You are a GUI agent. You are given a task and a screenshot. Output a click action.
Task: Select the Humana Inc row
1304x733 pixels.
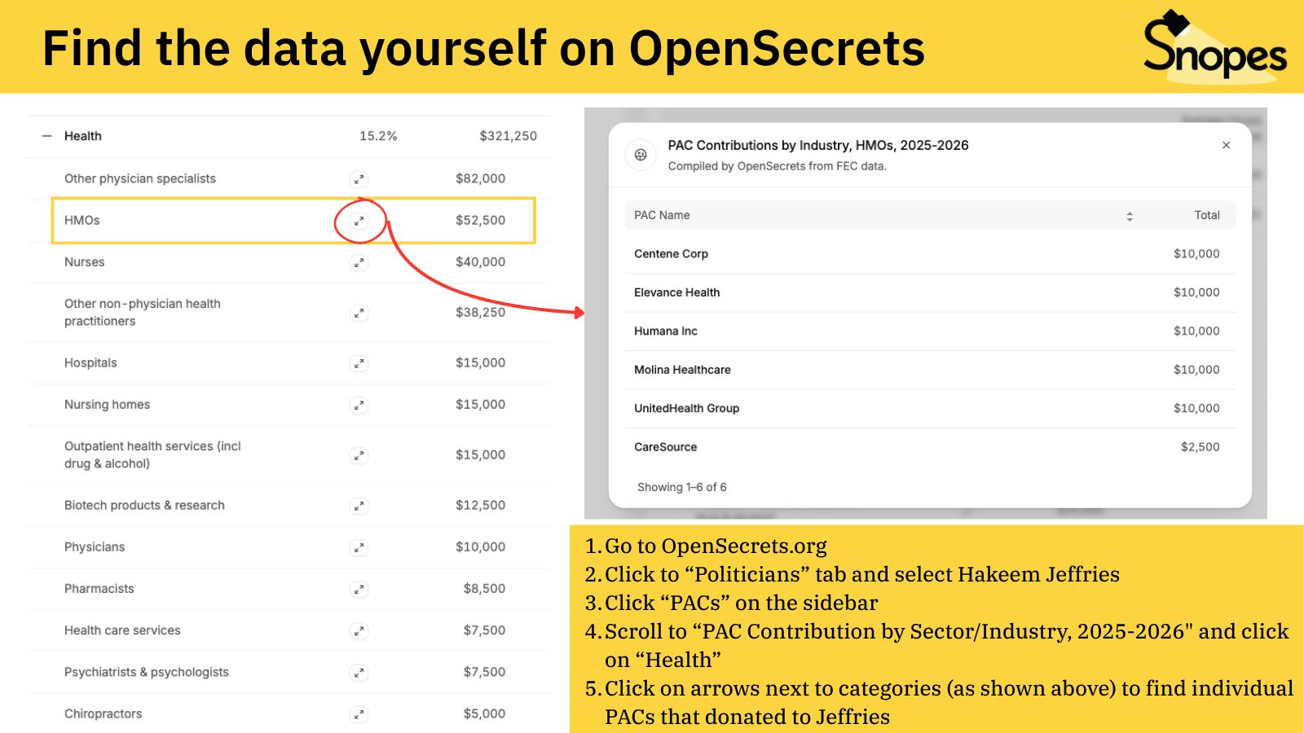(x=930, y=331)
